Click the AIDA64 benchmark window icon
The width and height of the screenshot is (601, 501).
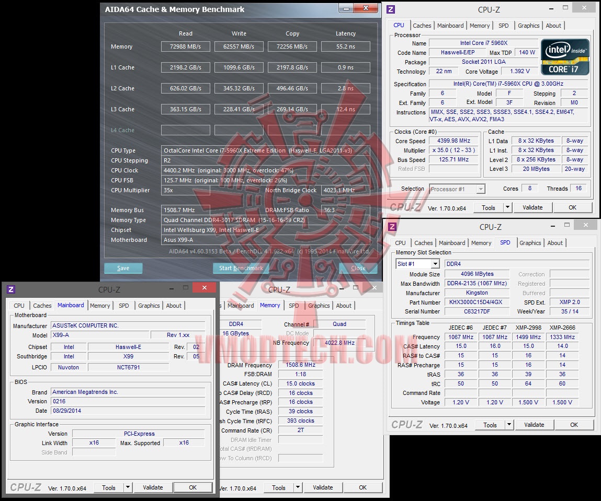[x=104, y=9]
